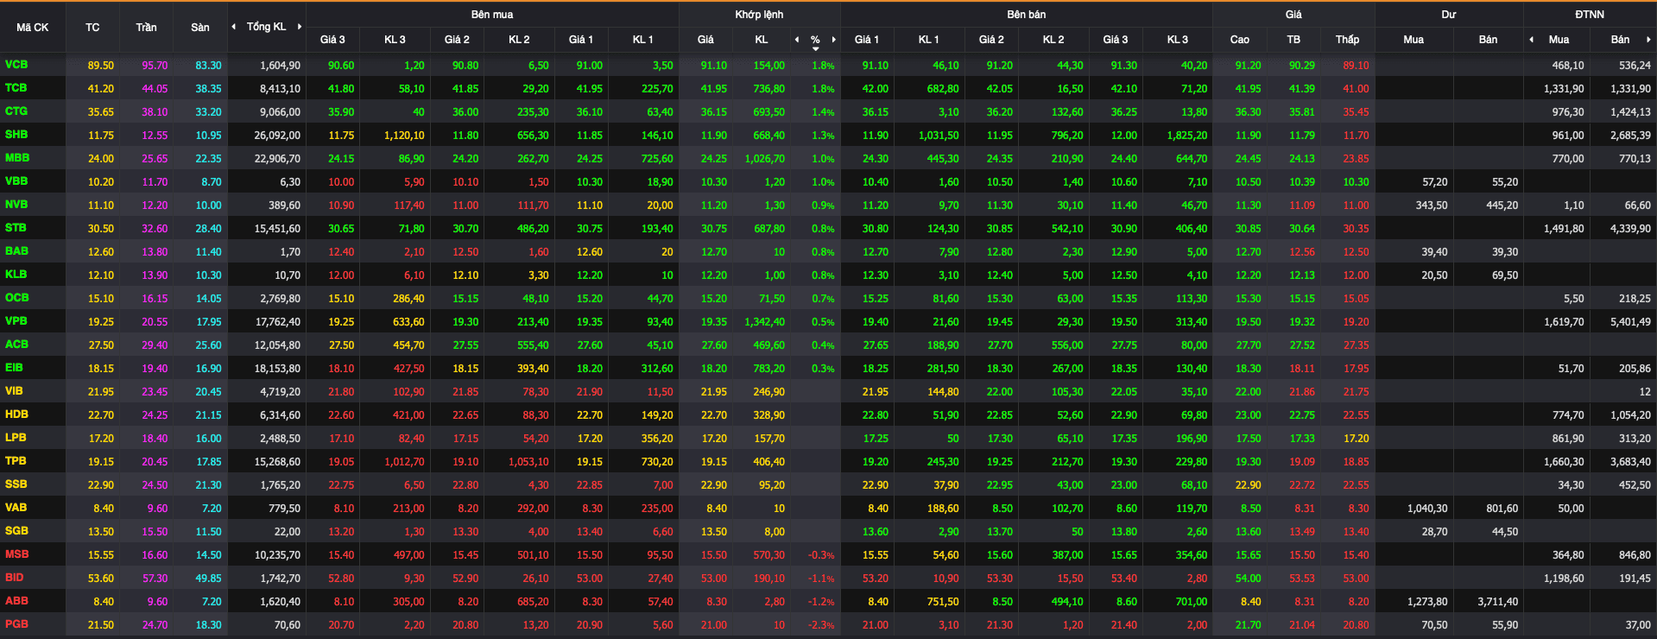Sort by Sàn column header
Image resolution: width=1657 pixels, height=639 pixels.
coord(199,28)
